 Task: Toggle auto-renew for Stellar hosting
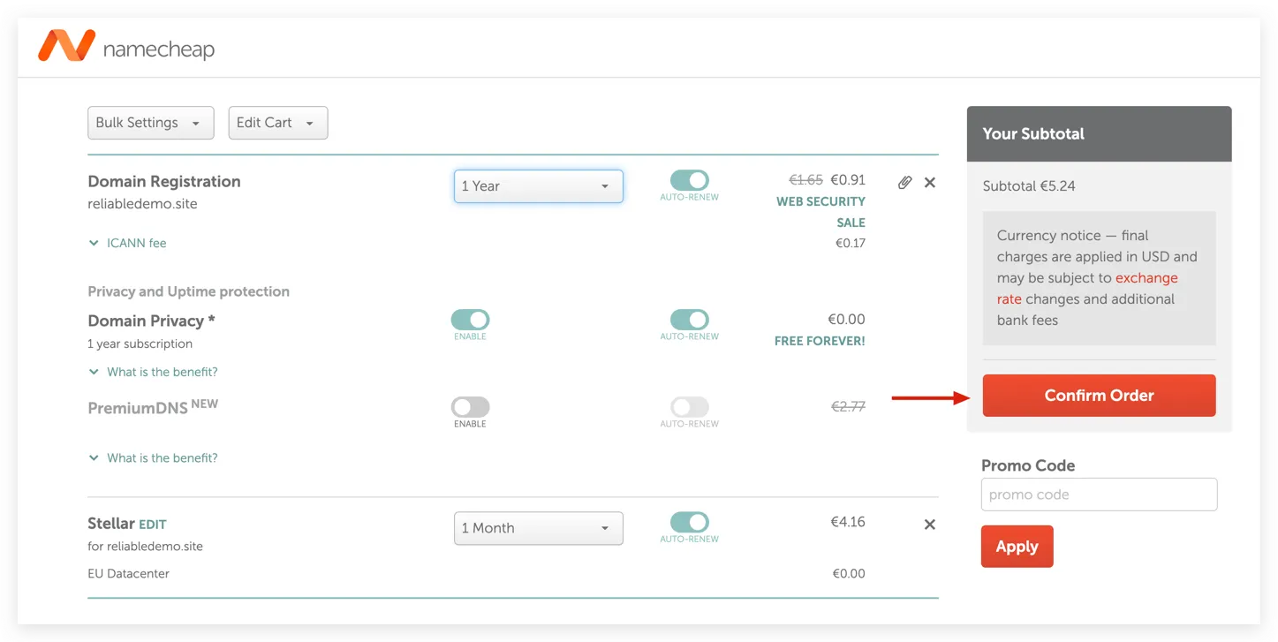(690, 522)
